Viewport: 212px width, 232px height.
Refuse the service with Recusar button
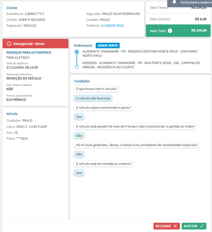point(166,226)
